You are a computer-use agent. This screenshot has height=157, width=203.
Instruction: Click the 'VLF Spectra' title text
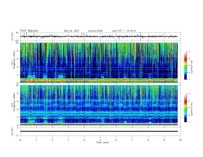click(29, 31)
